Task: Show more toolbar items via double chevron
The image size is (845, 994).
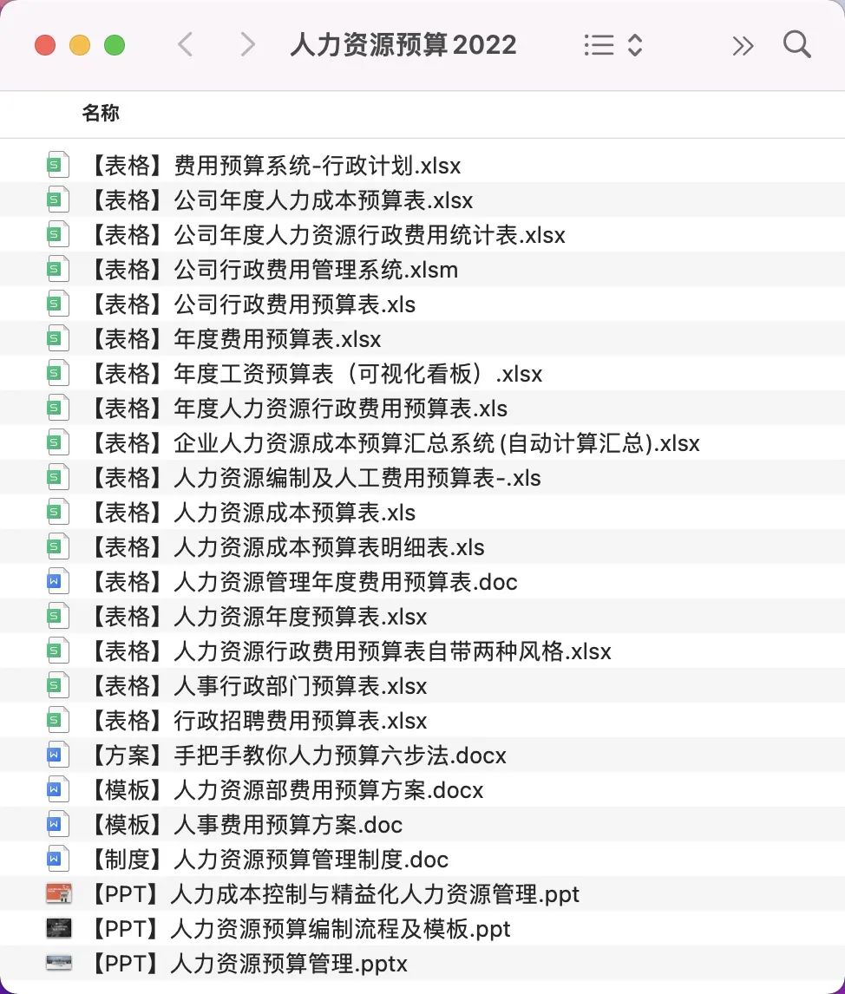Action: point(743,46)
